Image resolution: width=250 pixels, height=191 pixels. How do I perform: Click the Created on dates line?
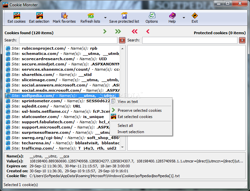tap(79, 171)
